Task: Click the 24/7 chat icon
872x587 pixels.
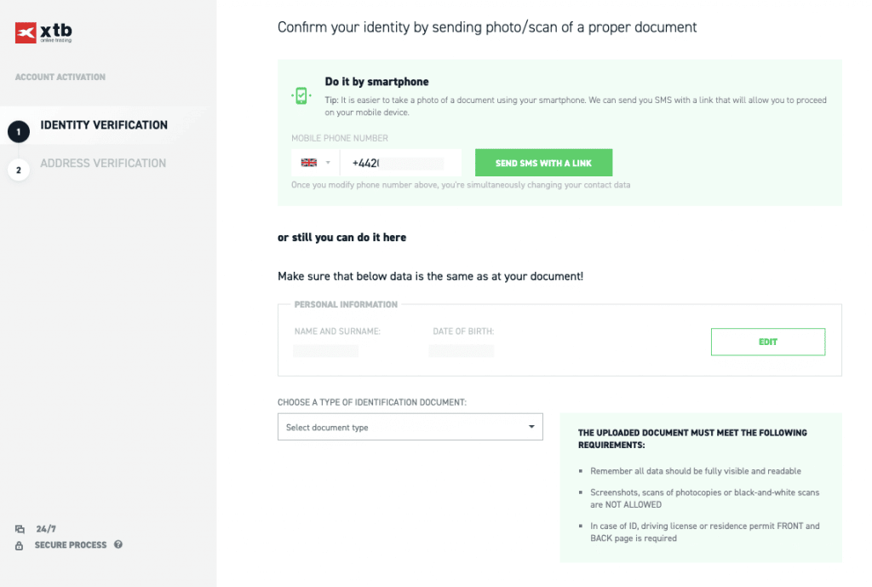Action: [20, 529]
